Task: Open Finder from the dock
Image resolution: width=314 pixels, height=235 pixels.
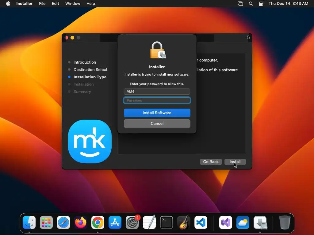Action: click(29, 222)
